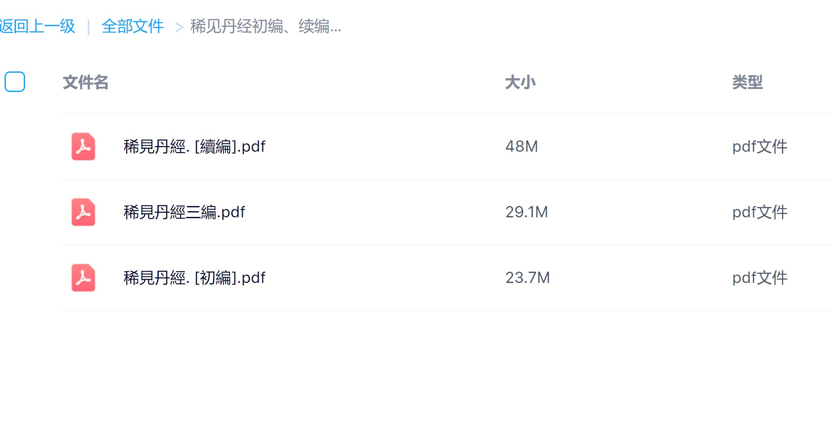Open the file 稀見丹經. [初編].pdf
The image size is (833, 428).
coord(194,278)
